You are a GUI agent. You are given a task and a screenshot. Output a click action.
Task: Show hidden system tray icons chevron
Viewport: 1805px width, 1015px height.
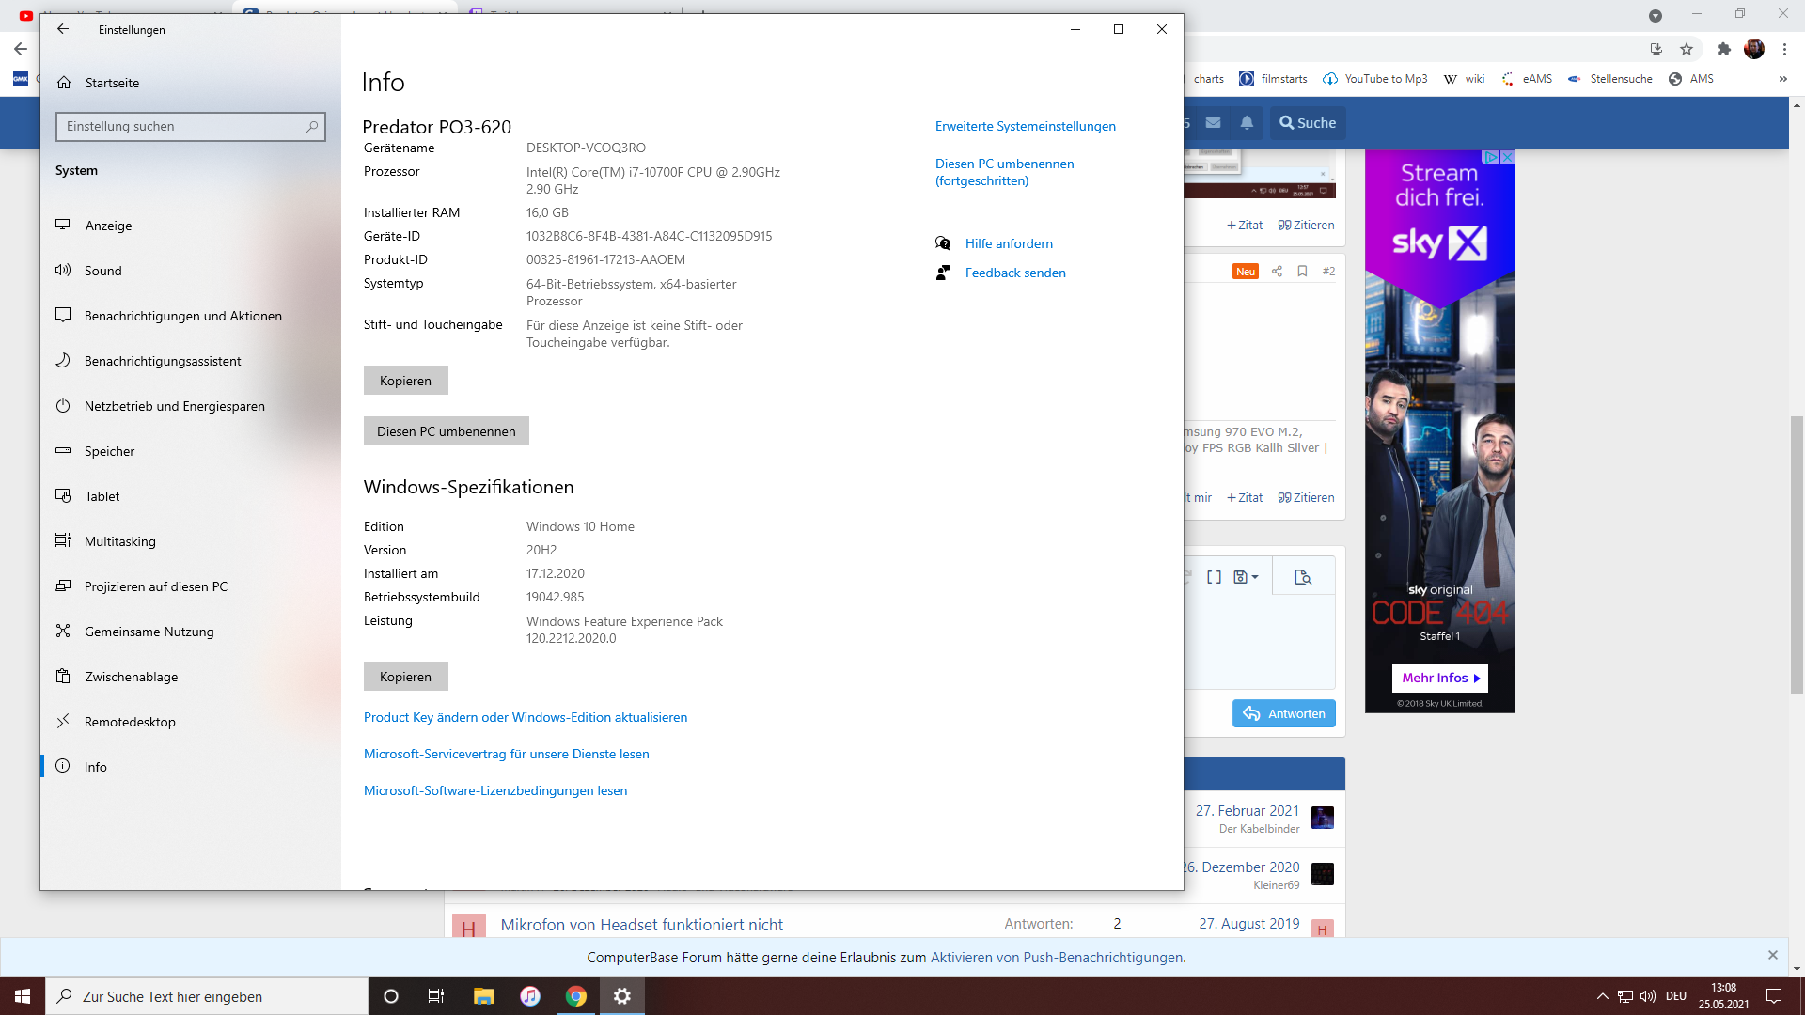[1602, 996]
